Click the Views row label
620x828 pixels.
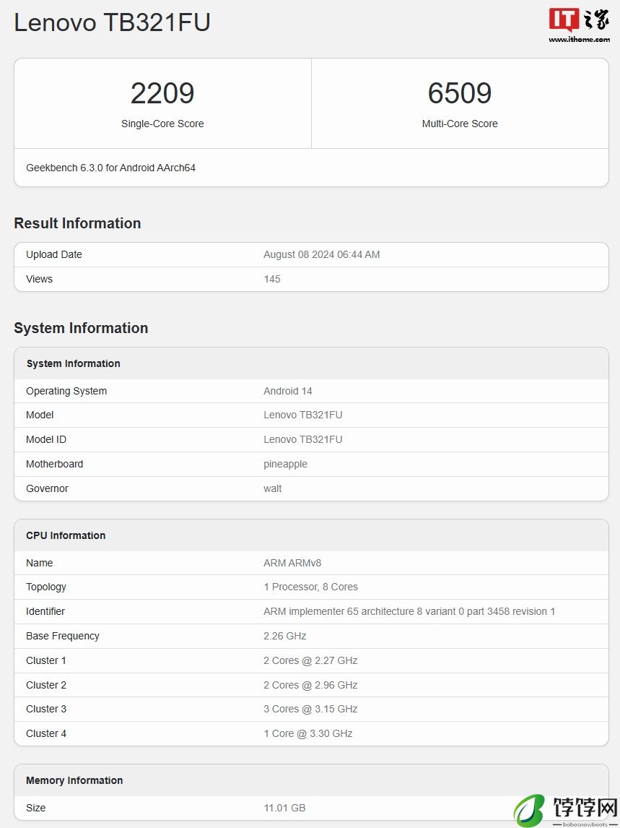39,279
